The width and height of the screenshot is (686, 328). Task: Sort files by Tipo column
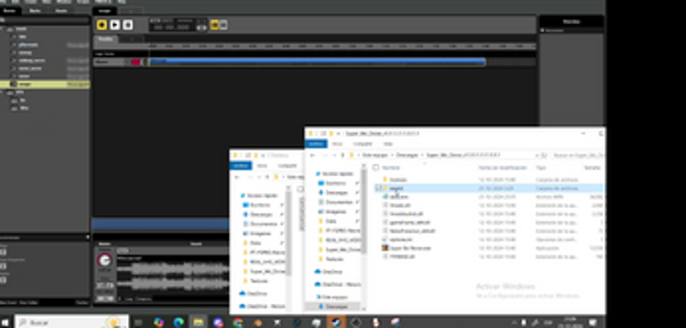pos(540,167)
